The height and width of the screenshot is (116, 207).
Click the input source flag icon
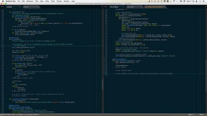[184, 1]
